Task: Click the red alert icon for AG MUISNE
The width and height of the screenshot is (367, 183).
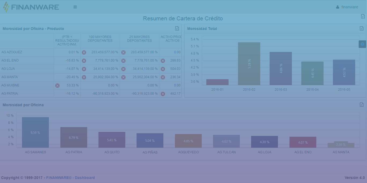Action: tap(57, 86)
